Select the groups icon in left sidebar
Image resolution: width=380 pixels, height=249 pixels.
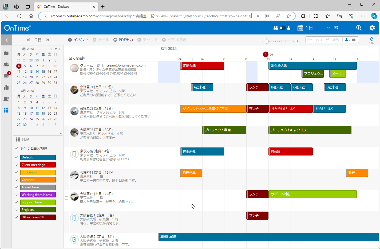[6, 64]
